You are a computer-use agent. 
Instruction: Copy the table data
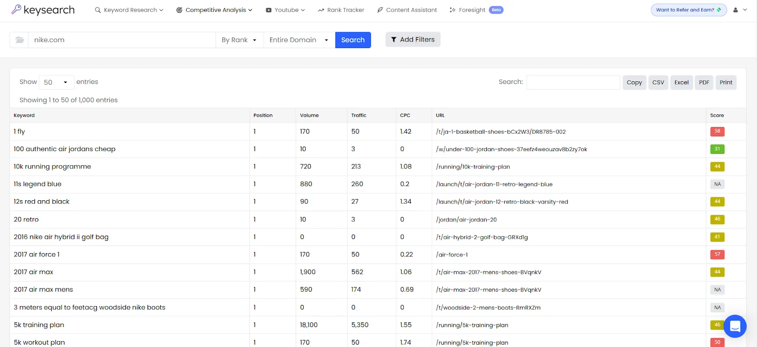tap(634, 83)
